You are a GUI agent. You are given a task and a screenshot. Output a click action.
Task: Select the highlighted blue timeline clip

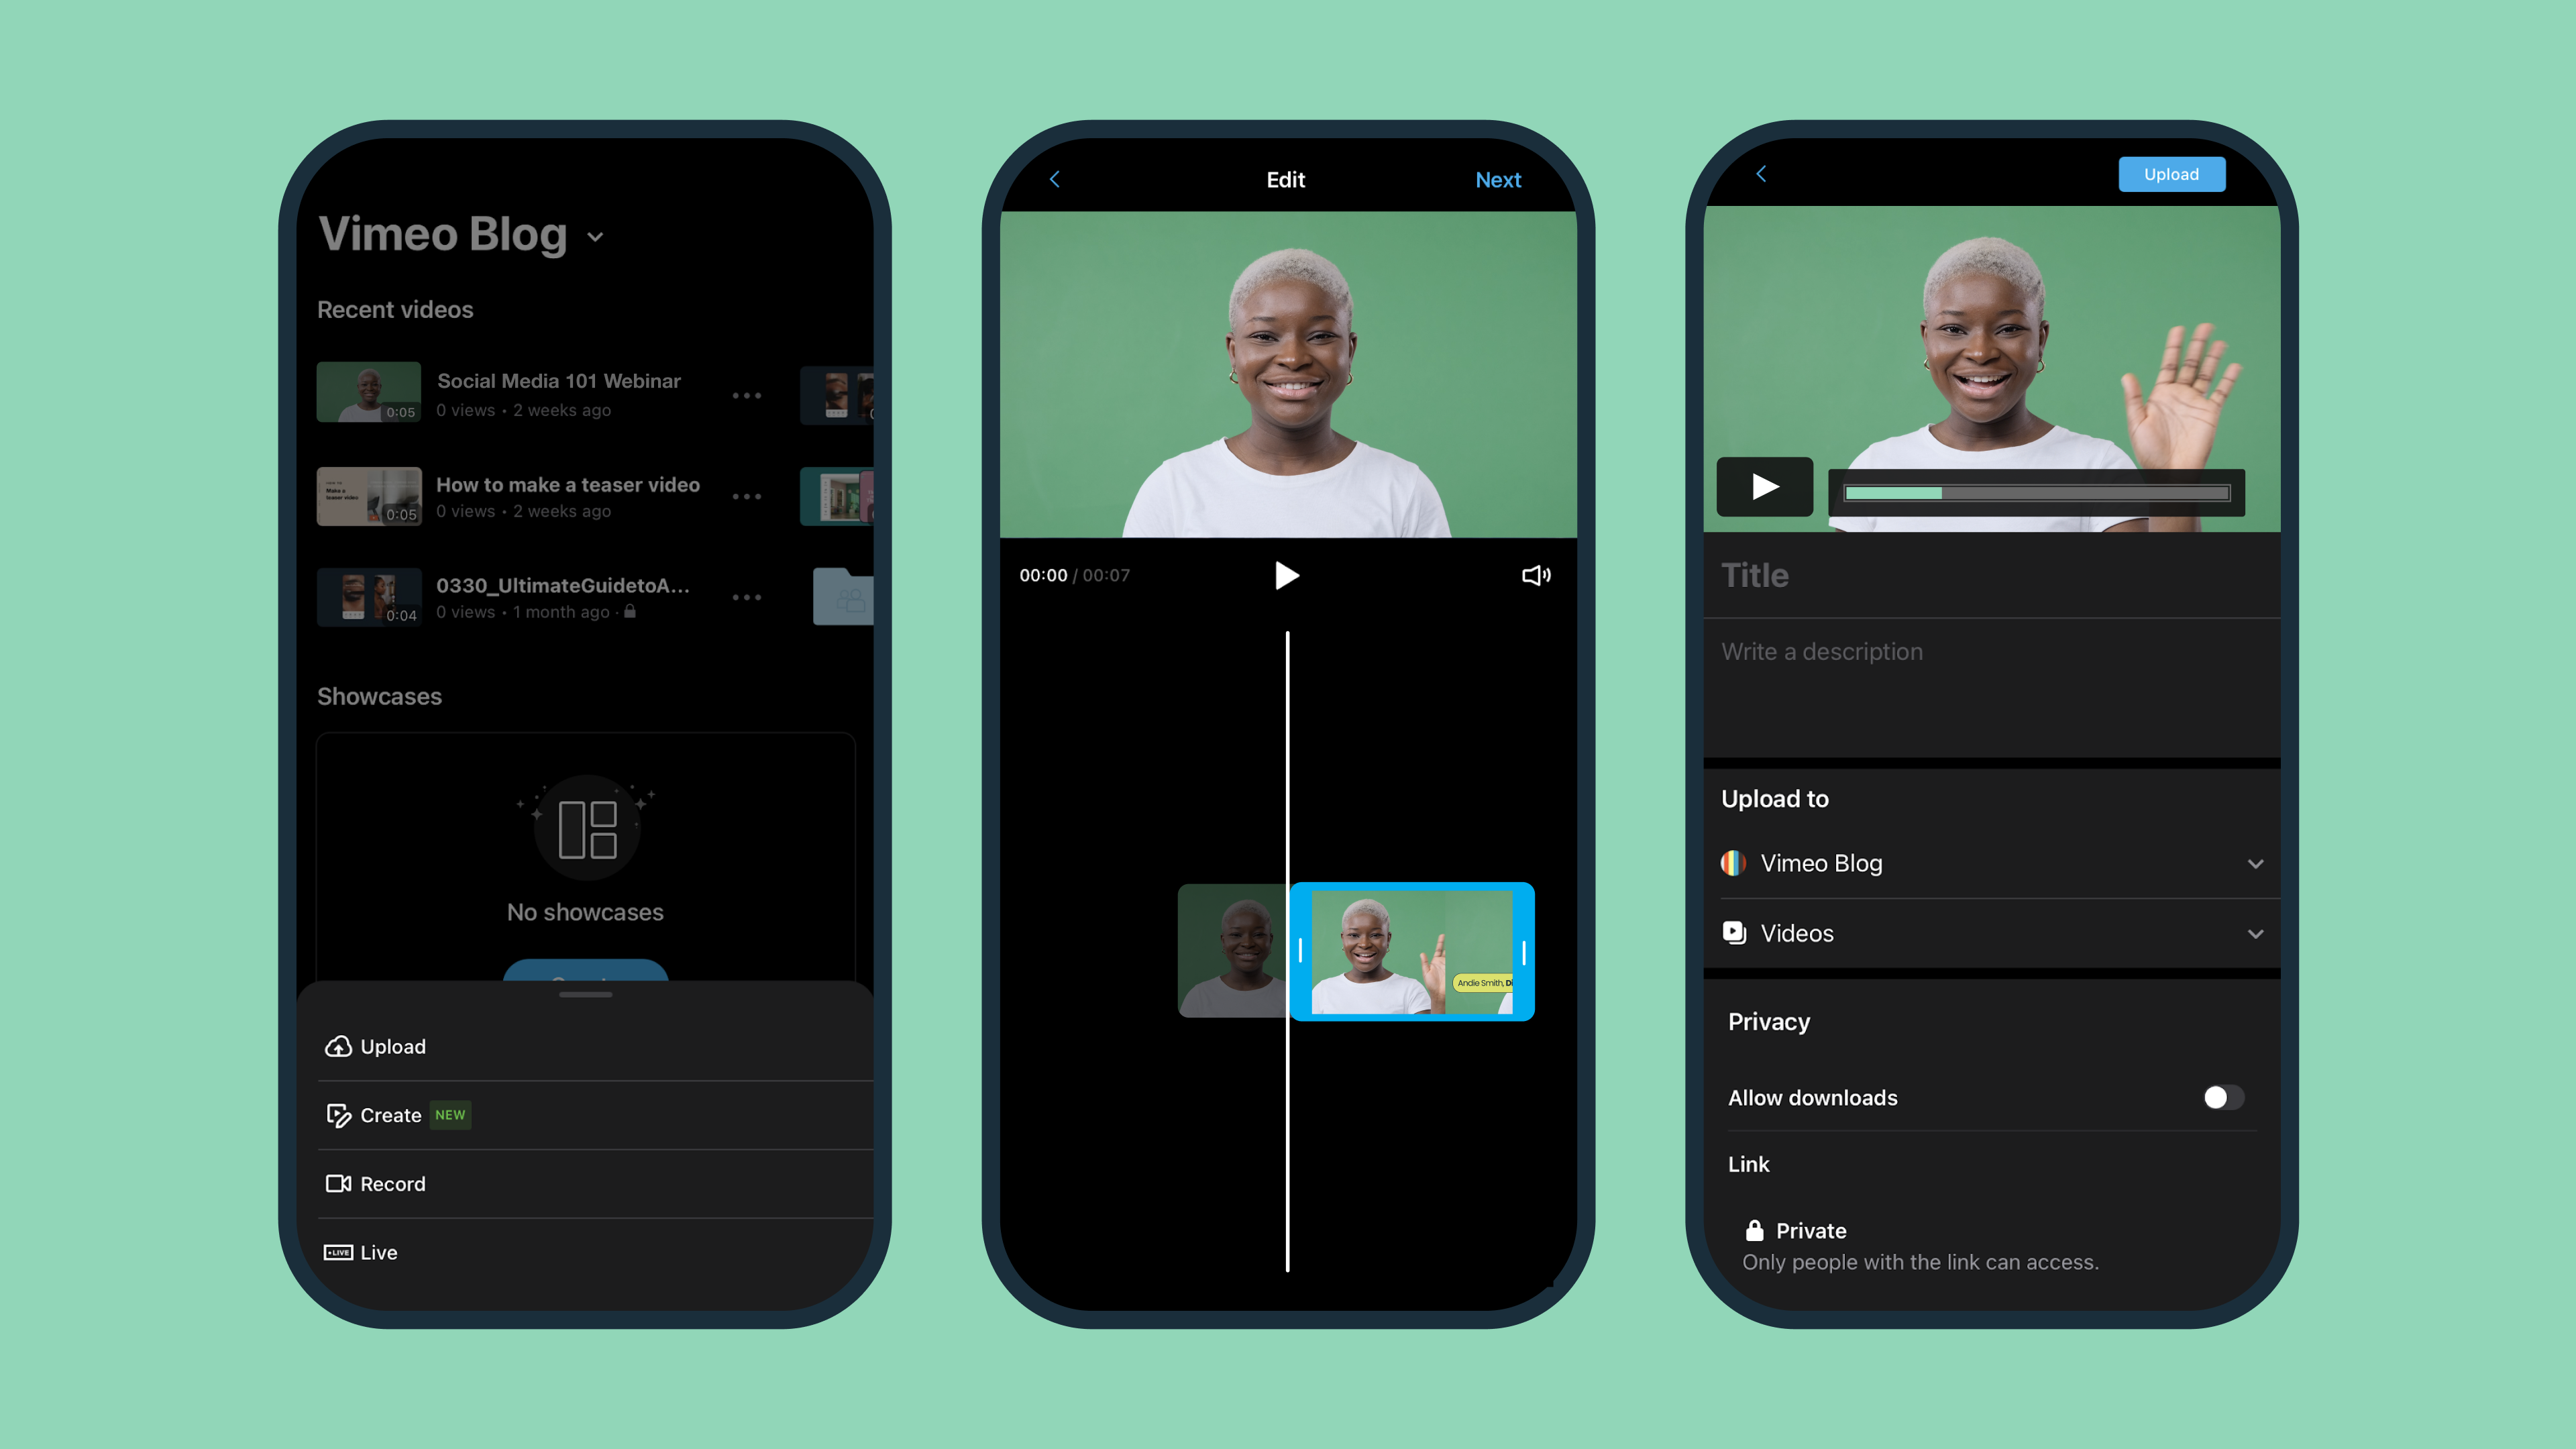pos(1412,951)
